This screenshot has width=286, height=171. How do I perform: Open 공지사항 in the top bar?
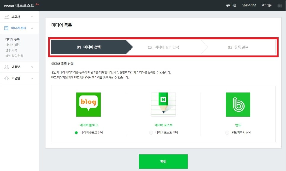pos(231,5)
